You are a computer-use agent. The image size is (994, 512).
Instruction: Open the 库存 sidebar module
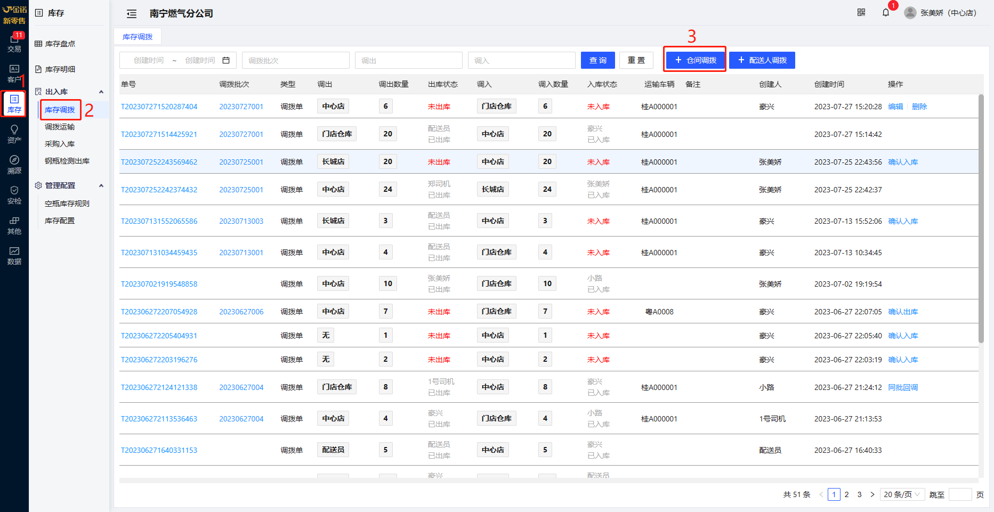tap(14, 104)
